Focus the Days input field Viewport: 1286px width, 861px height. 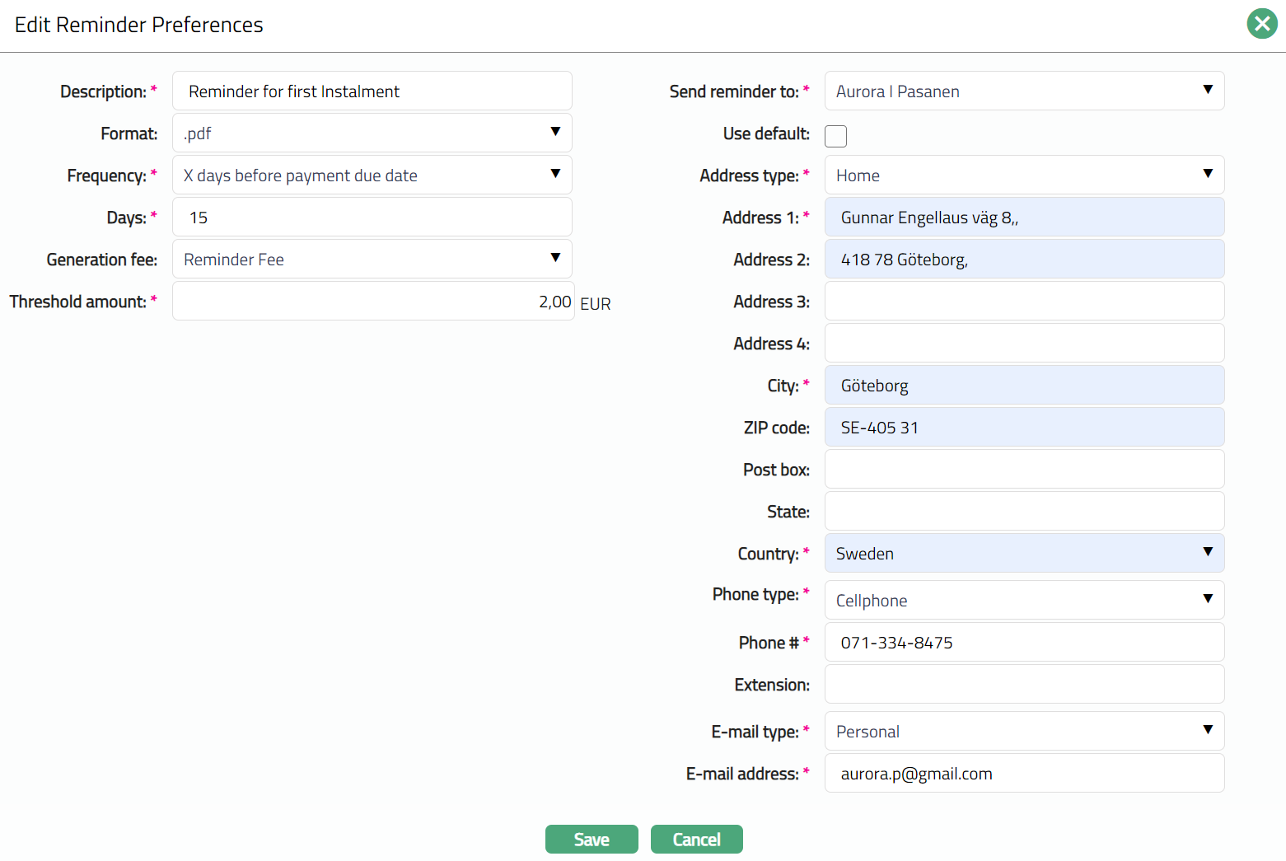tap(372, 218)
